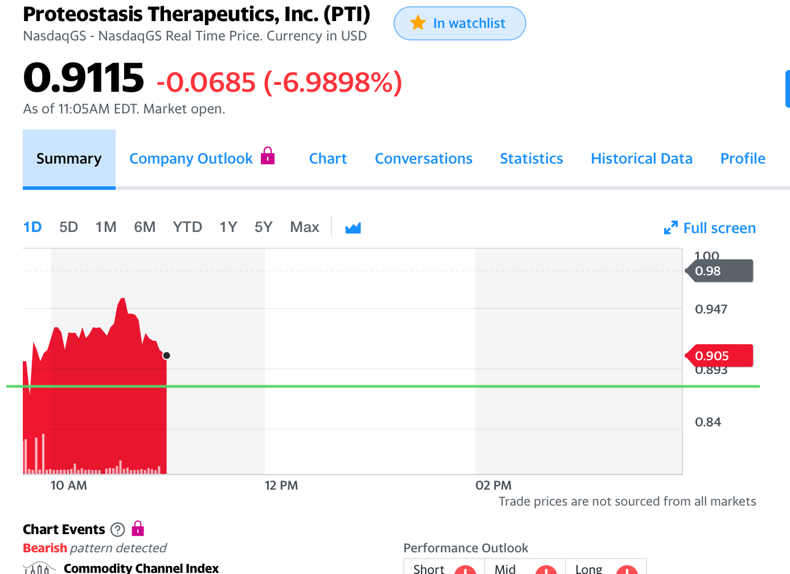Open the Chart Events help question mark
Viewport: 790px width, 574px height.
[117, 530]
